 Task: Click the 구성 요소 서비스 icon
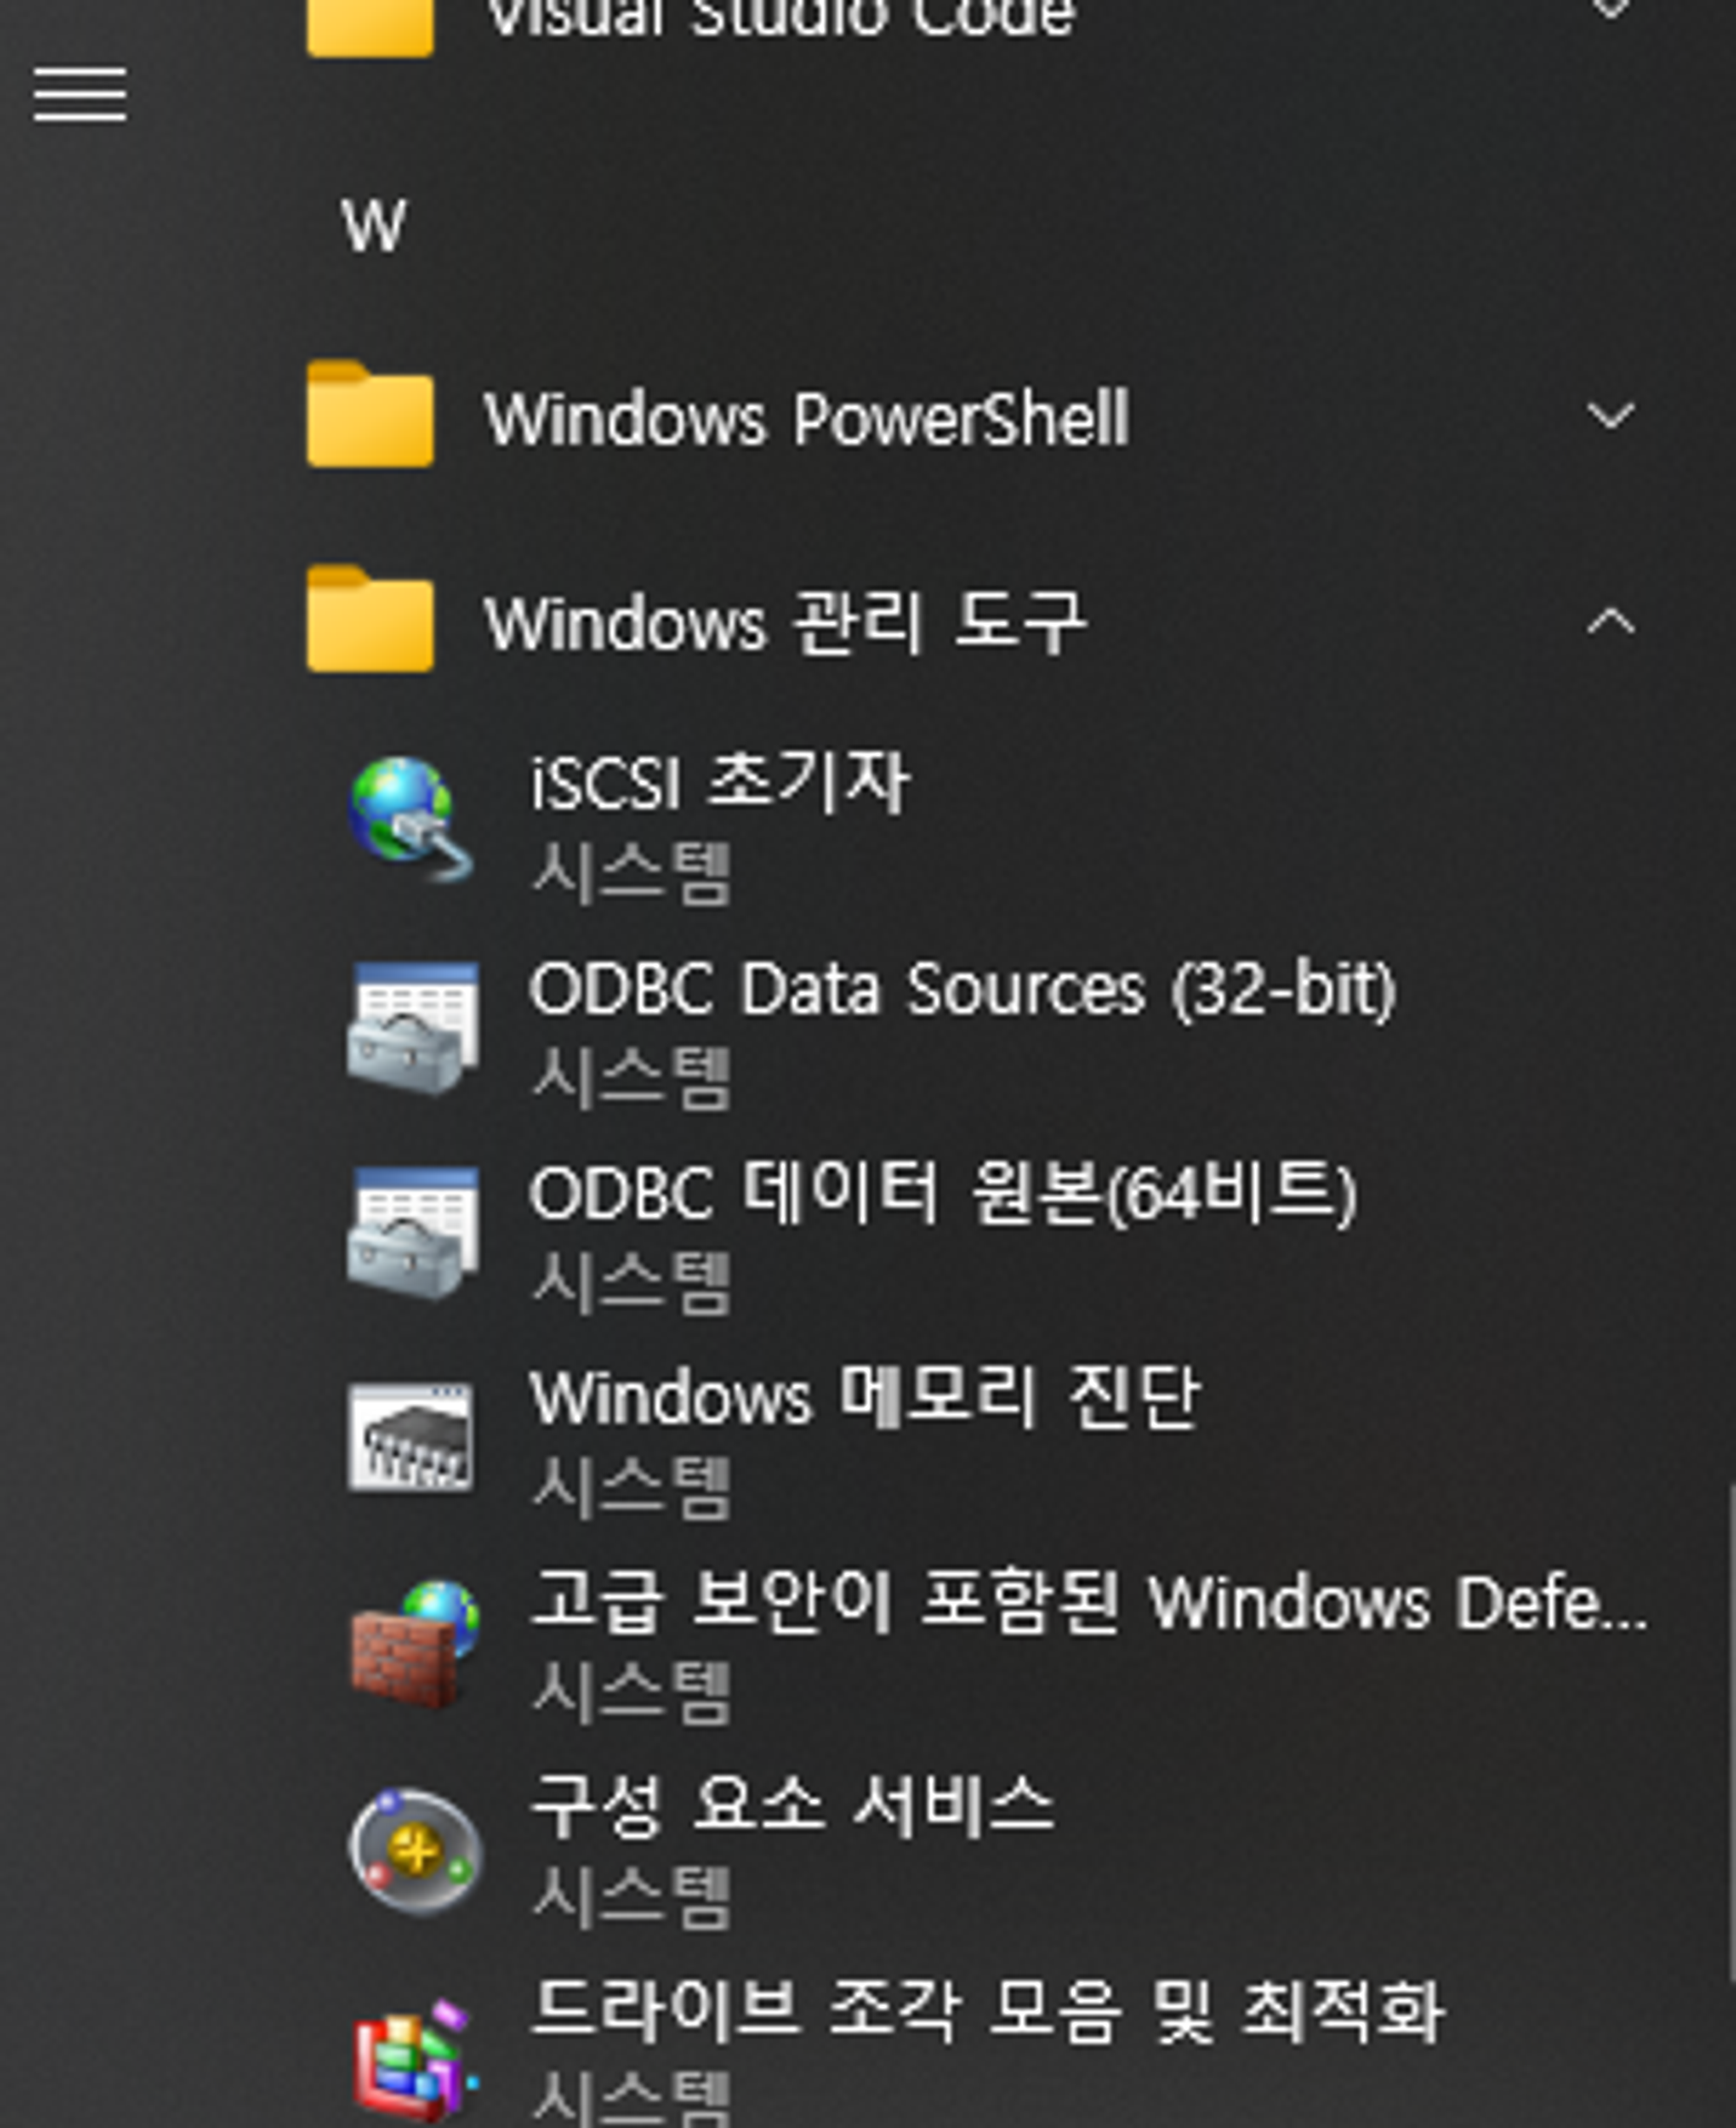pos(414,1851)
